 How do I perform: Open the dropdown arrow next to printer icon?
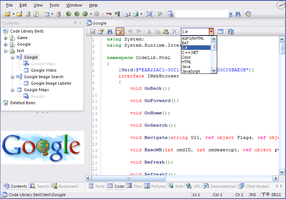pyautogui.click(x=141, y=14)
